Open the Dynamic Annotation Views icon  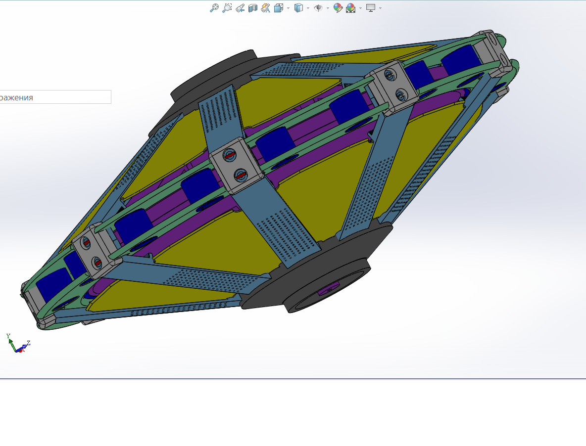coord(265,8)
